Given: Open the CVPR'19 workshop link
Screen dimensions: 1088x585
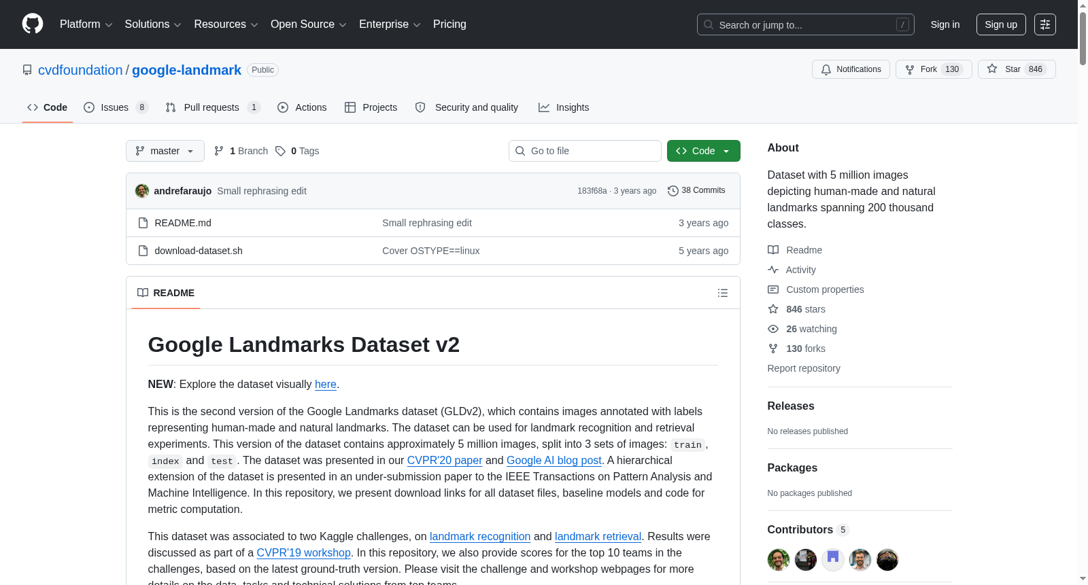Looking at the screenshot, I should [x=304, y=553].
